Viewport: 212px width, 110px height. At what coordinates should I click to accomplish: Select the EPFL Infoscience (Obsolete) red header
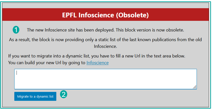[106, 15]
